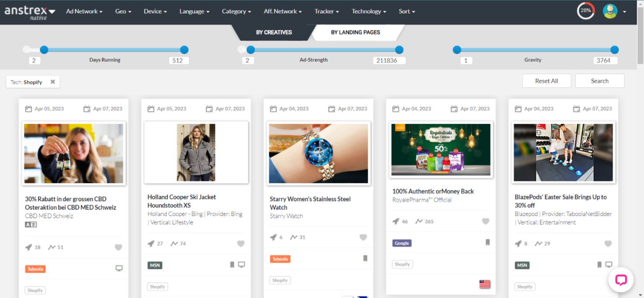Click the translate icon on CBD MED card

coord(31,224)
